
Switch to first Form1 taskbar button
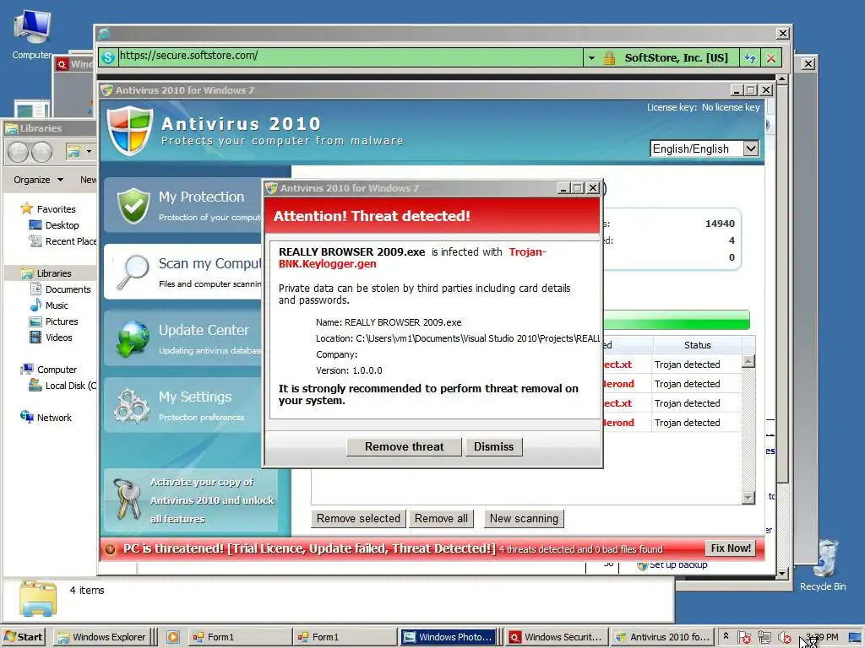[x=239, y=637]
